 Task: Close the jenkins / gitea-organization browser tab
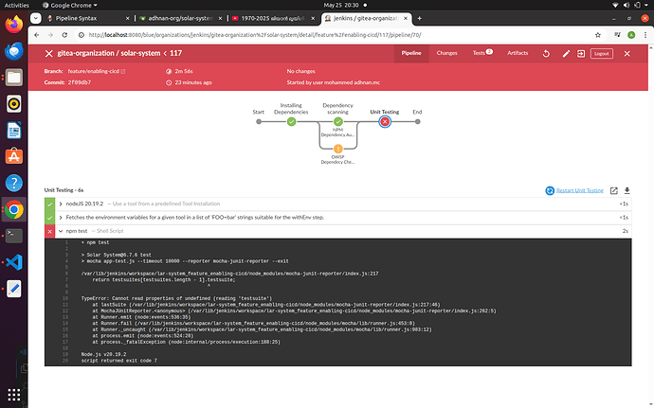pos(406,18)
